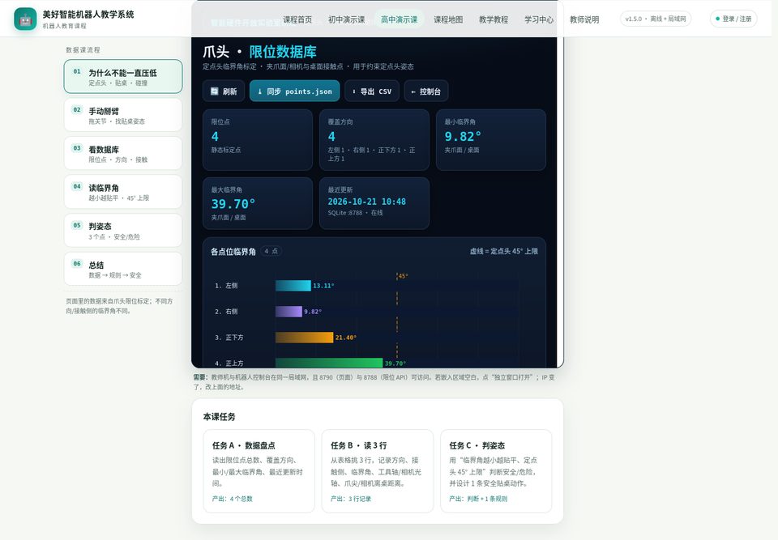Click 产出: 判断 + 1 条规则 text
The image size is (778, 540).
478,499
